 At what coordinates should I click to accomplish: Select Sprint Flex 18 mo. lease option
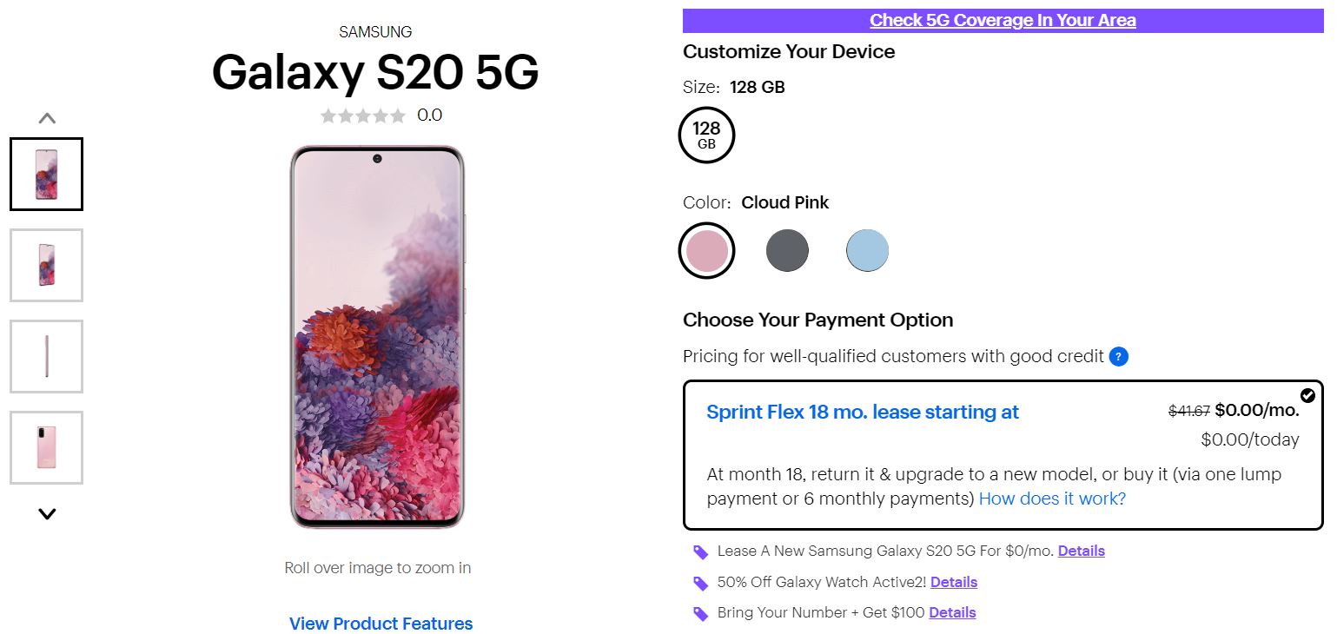pyautogui.click(x=863, y=412)
